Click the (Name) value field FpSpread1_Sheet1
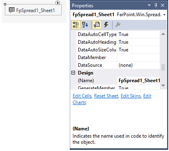The height and width of the screenshot is (151, 169). (x=138, y=81)
